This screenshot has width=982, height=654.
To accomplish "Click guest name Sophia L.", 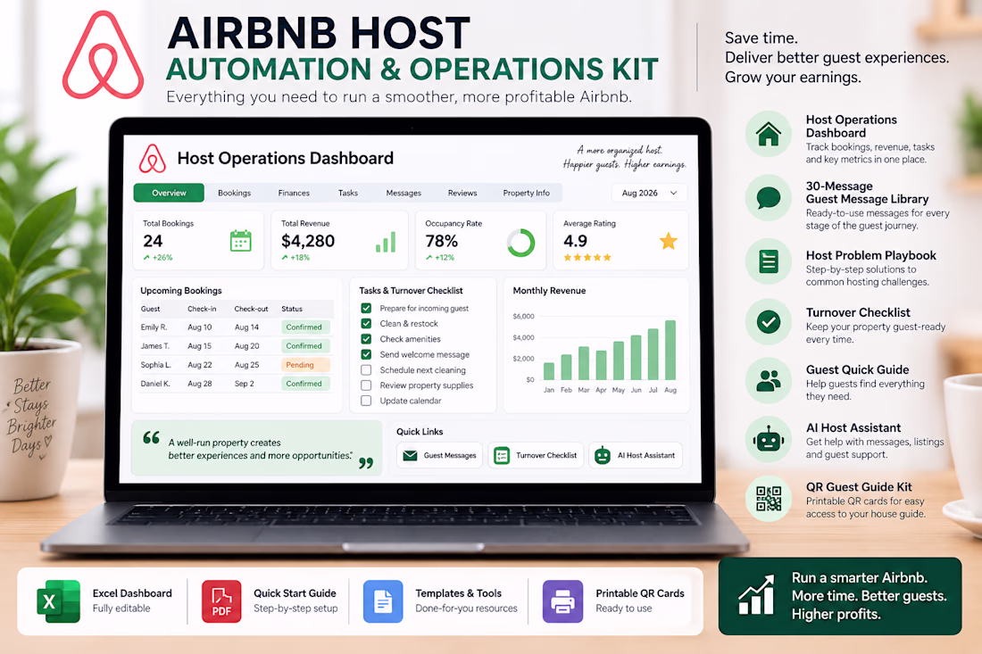I will coord(156,365).
